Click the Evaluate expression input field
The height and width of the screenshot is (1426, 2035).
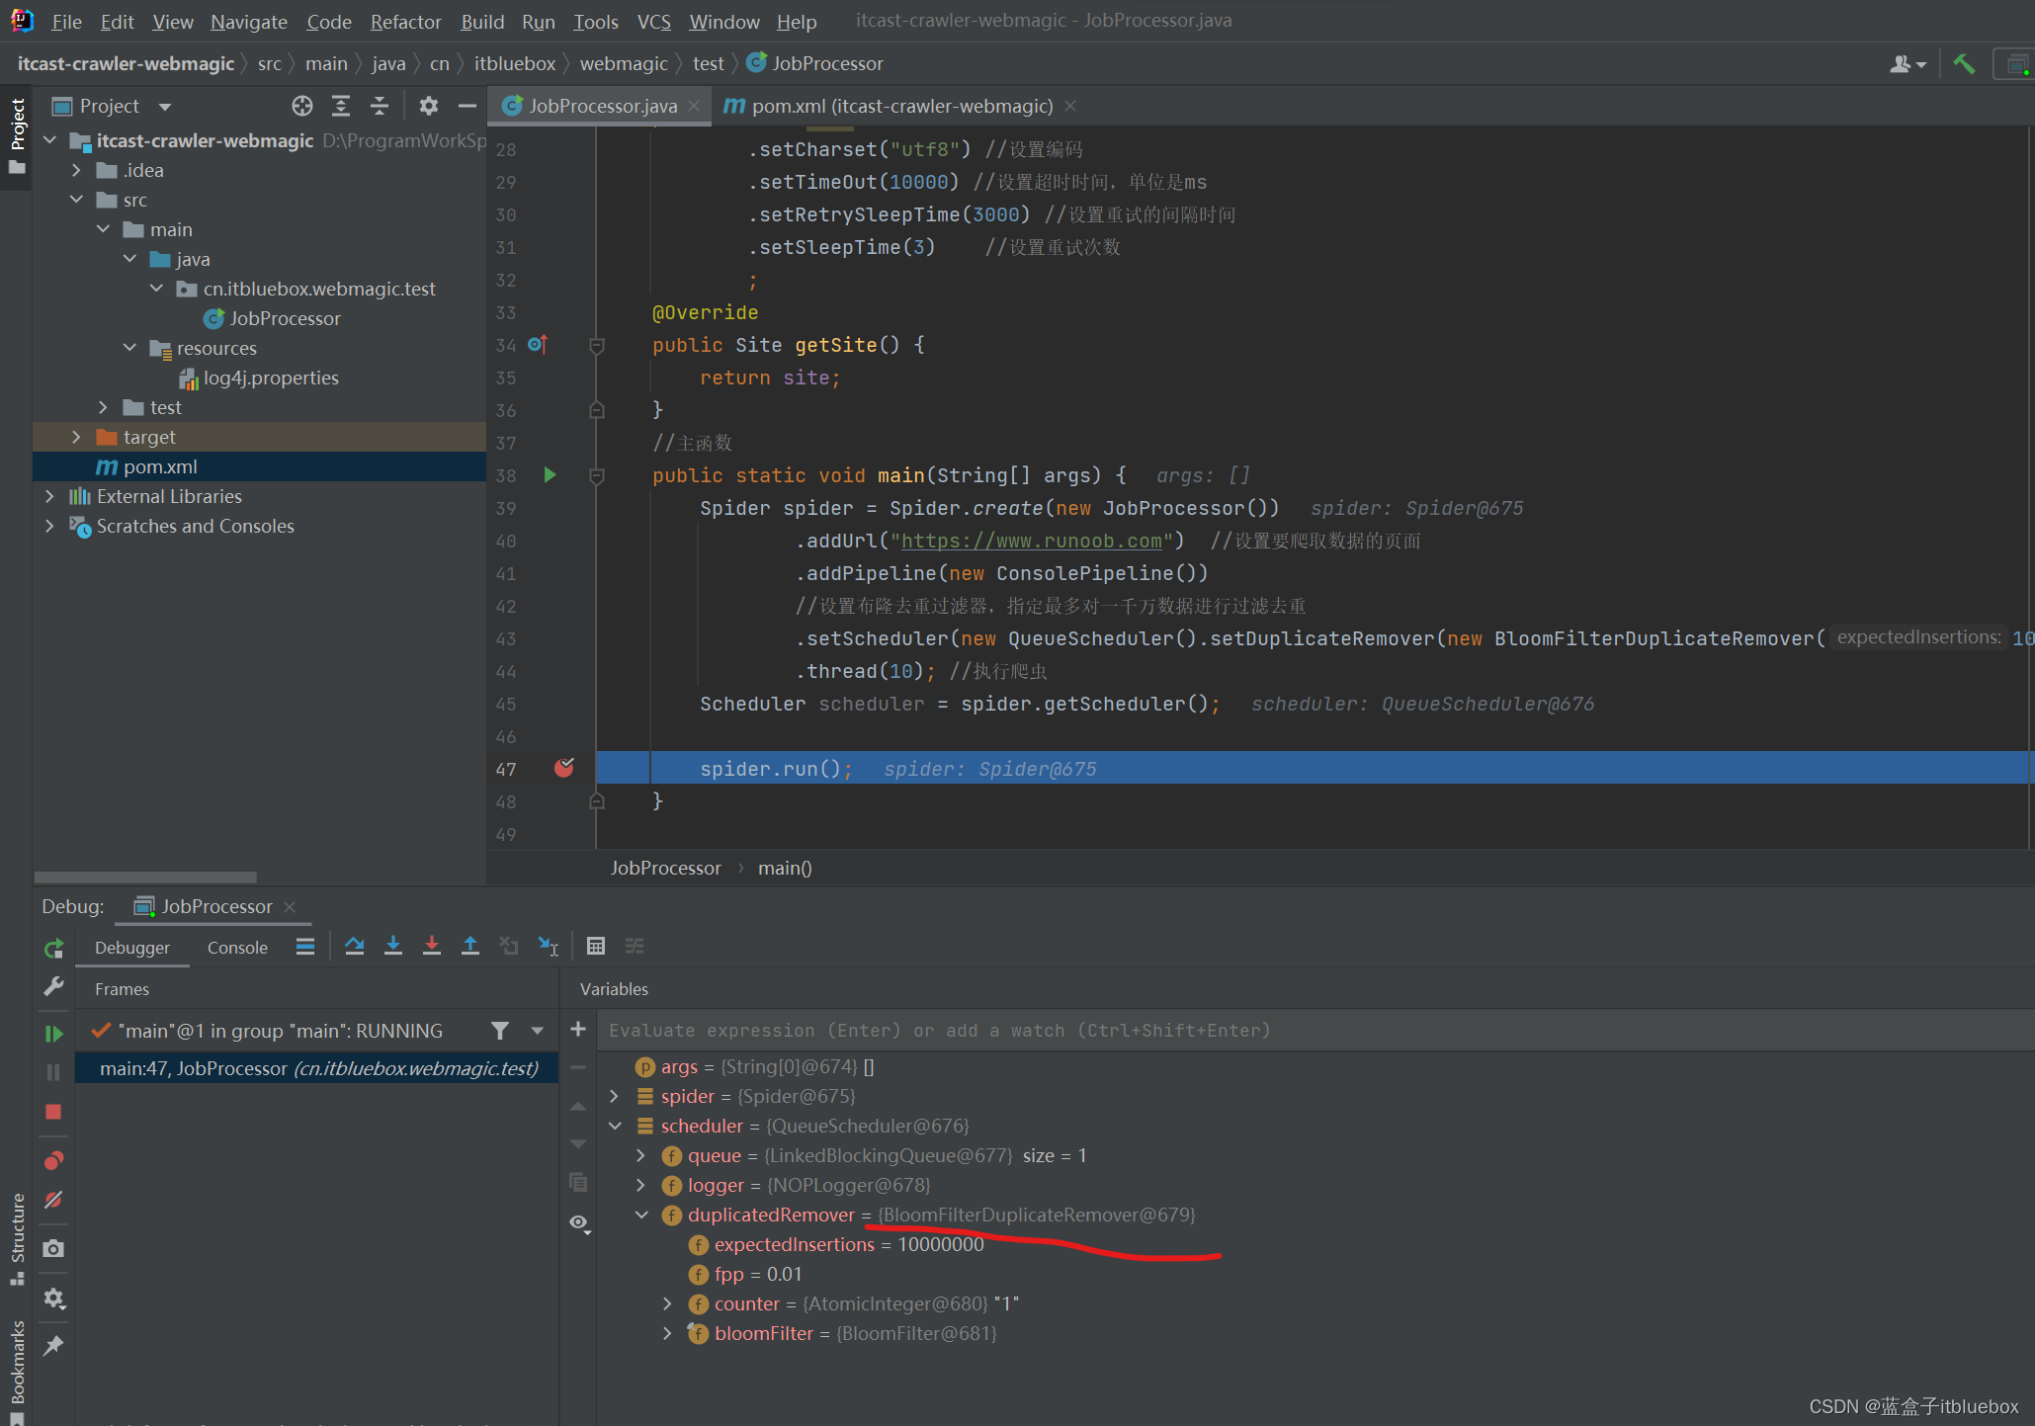939,1031
